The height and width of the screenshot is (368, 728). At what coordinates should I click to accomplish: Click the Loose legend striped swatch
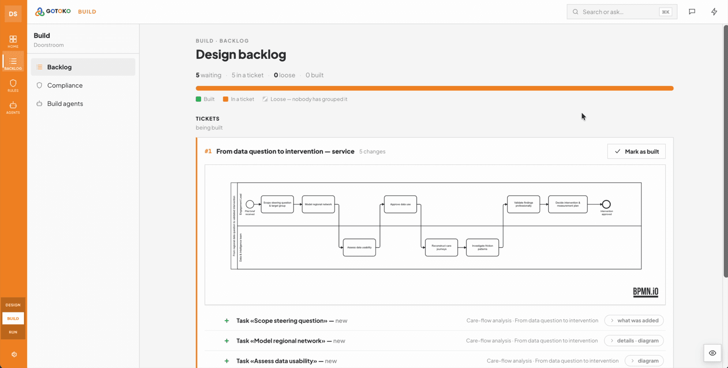click(265, 99)
